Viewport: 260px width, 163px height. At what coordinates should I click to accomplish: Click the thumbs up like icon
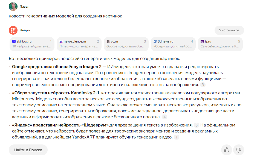point(227,150)
